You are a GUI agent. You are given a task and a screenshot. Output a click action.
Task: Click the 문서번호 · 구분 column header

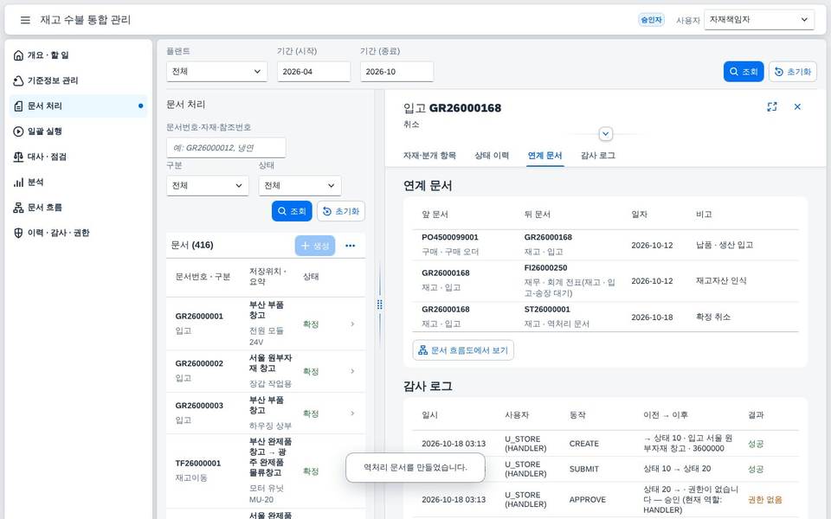point(203,277)
